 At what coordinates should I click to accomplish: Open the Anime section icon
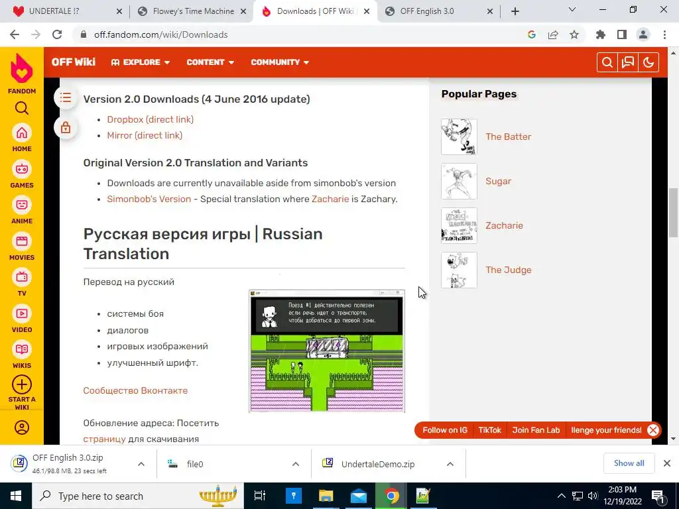(x=22, y=205)
